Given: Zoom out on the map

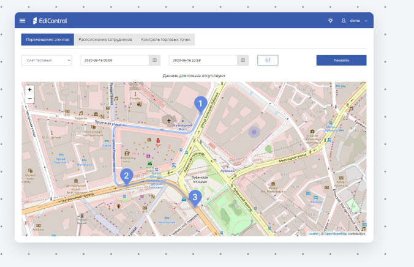Looking at the screenshot, I should pyautogui.click(x=29, y=98).
